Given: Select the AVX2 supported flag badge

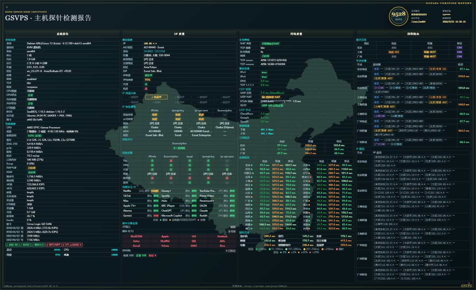Looking at the screenshot, I should [x=26, y=244].
